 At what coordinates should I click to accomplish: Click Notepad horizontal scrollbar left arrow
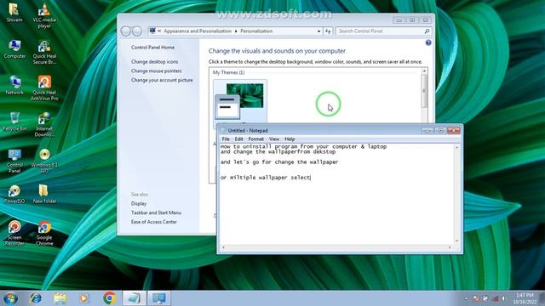223,247
